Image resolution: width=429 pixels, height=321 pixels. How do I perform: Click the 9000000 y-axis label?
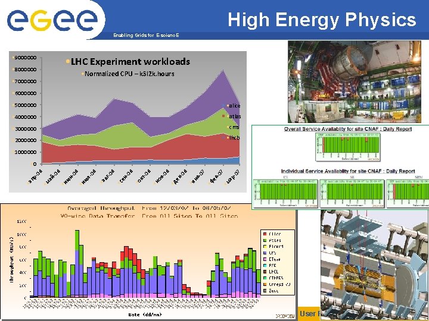26,58
